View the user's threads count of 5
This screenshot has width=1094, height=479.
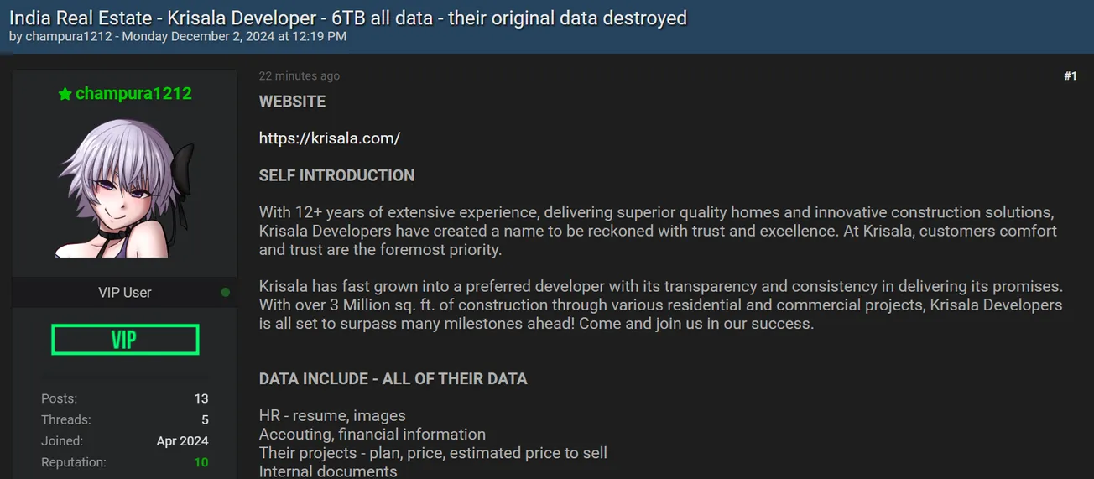click(x=205, y=419)
